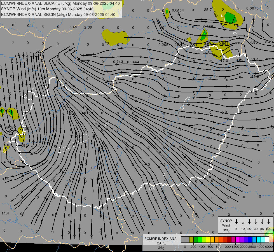Click the 0.0444 value on the map

pos(133,62)
